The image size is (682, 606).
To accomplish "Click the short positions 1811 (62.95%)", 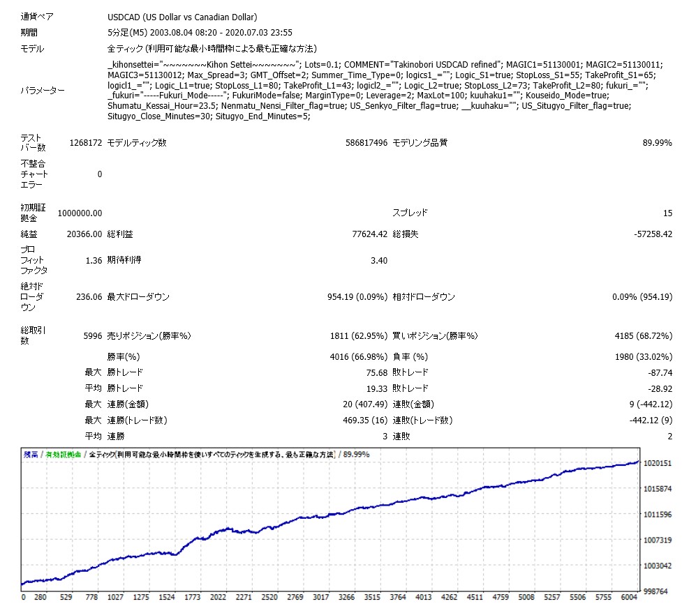I will tap(358, 336).
